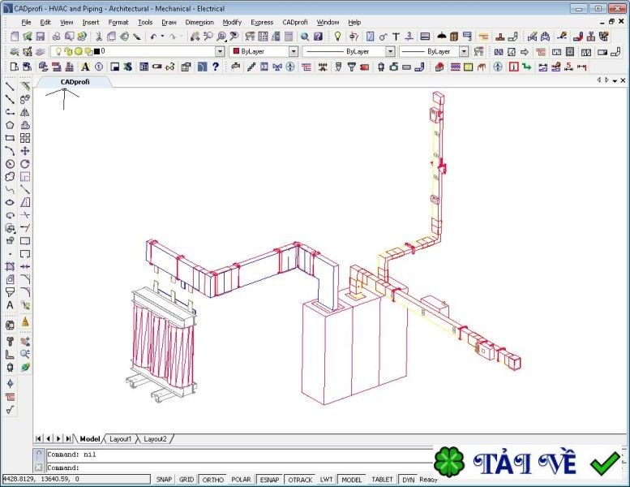The width and height of the screenshot is (630, 487).
Task: Click the coordinates readout in status bar
Action: pos(76,479)
